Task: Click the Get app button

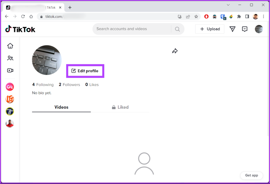Action: 252,175
